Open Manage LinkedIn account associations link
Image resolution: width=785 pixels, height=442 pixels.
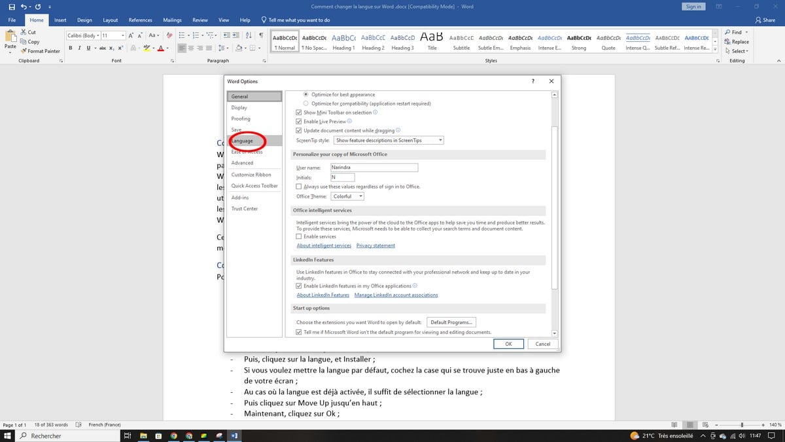(396, 295)
